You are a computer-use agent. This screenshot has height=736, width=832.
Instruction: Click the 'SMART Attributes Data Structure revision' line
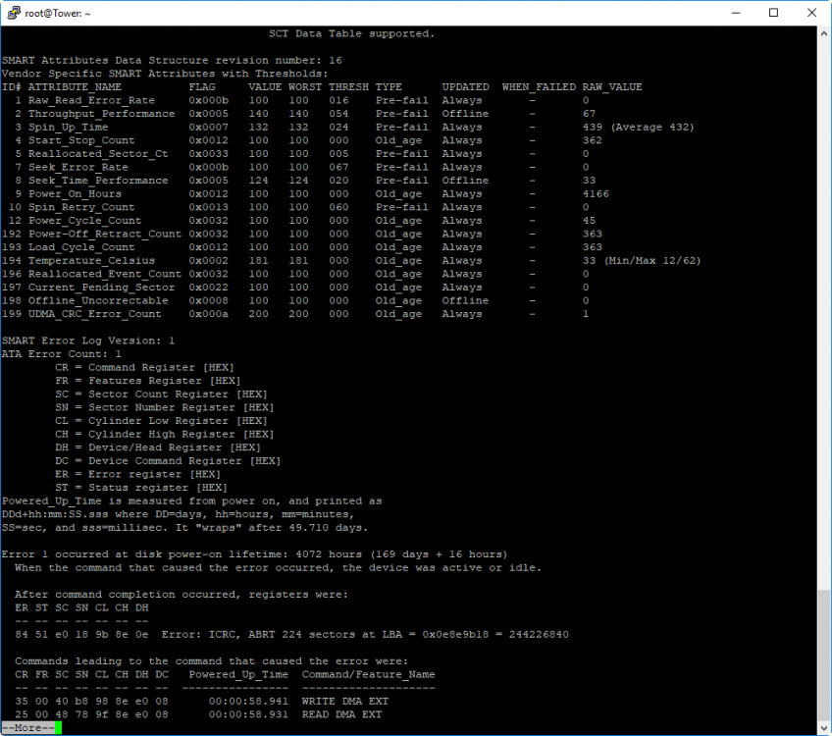172,60
